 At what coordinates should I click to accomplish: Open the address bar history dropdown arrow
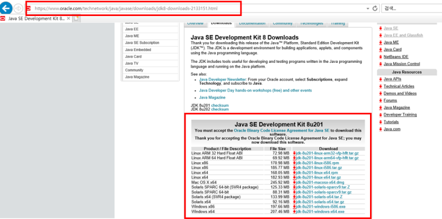tap(368, 9)
